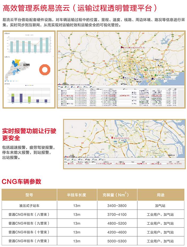
Task: Click the orange donut chart in dashboard panel
Action: pos(45,70)
